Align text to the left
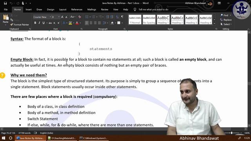This screenshot has width=251, height=141. click(x=87, y=23)
